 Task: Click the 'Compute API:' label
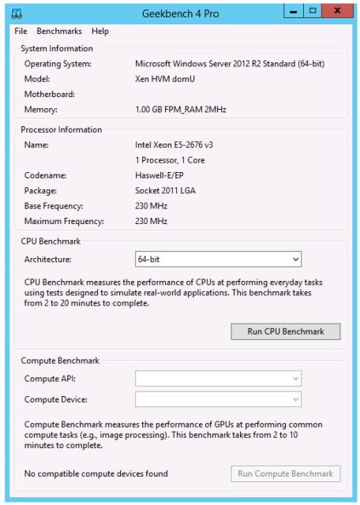coord(50,379)
